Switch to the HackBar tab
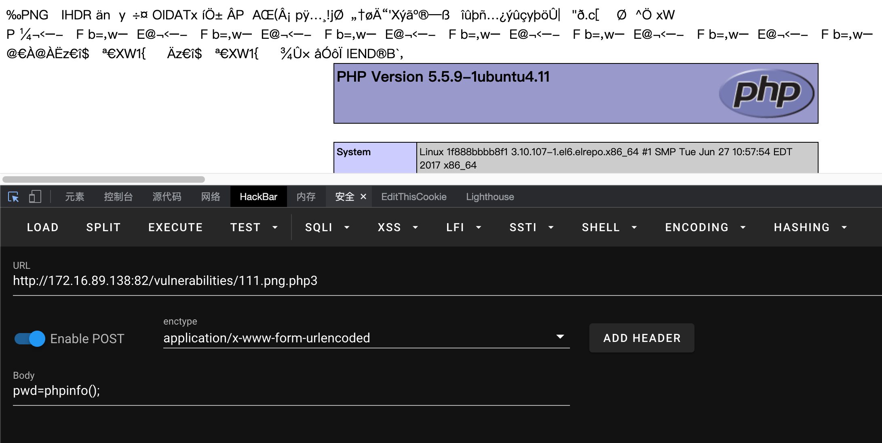 coord(258,197)
